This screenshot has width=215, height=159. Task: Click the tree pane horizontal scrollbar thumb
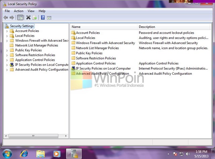[34, 136]
